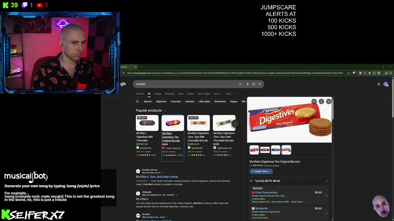The height and width of the screenshot is (221, 394).
Task: Open media control music-note icon
Action: [x=386, y=73]
